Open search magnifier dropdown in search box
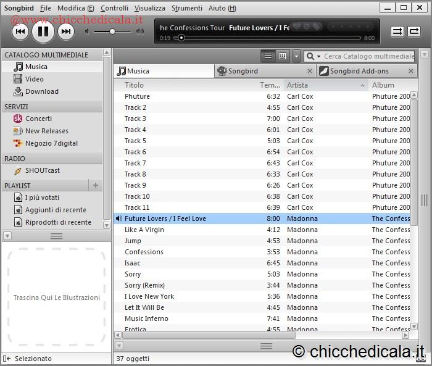 tap(313, 56)
